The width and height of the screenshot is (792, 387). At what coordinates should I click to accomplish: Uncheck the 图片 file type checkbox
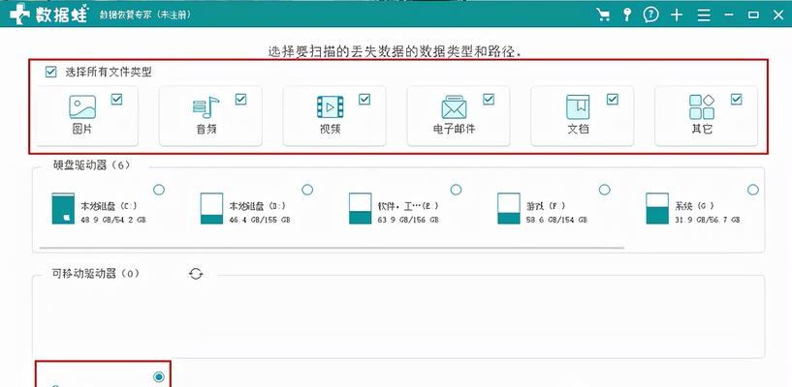click(x=116, y=100)
